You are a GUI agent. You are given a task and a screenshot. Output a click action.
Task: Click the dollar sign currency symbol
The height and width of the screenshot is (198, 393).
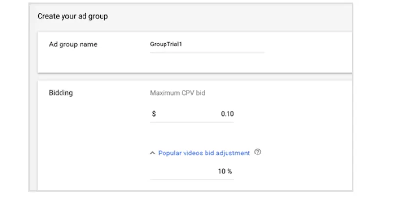pos(154,114)
